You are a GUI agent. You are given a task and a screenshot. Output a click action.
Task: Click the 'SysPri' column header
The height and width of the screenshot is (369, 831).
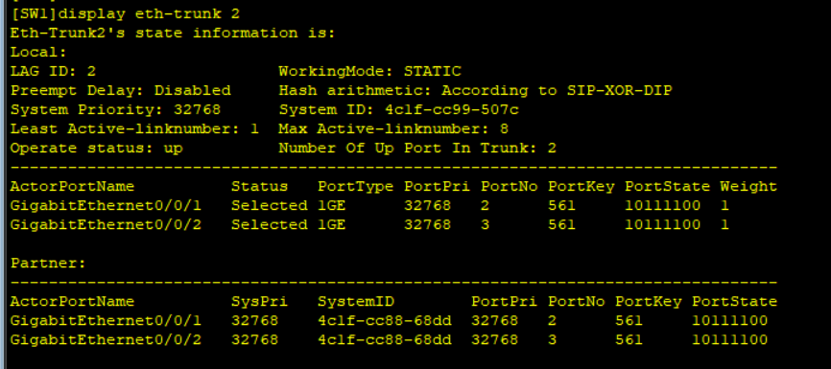click(260, 301)
